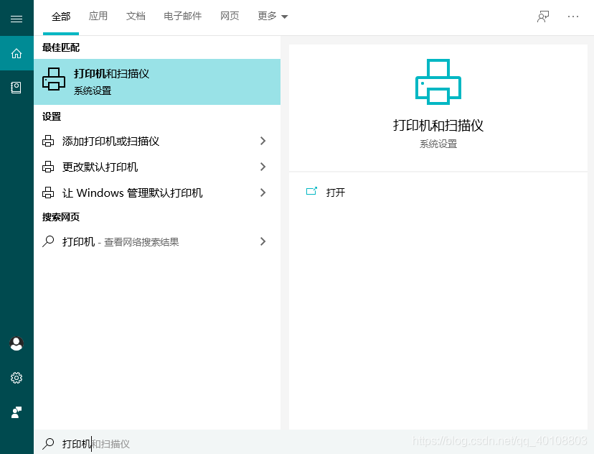Screen dimensions: 594x454
Task: Open the Settings gear icon
Action: [16, 378]
